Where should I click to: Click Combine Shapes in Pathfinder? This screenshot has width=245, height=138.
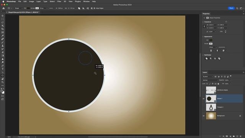click(206, 59)
